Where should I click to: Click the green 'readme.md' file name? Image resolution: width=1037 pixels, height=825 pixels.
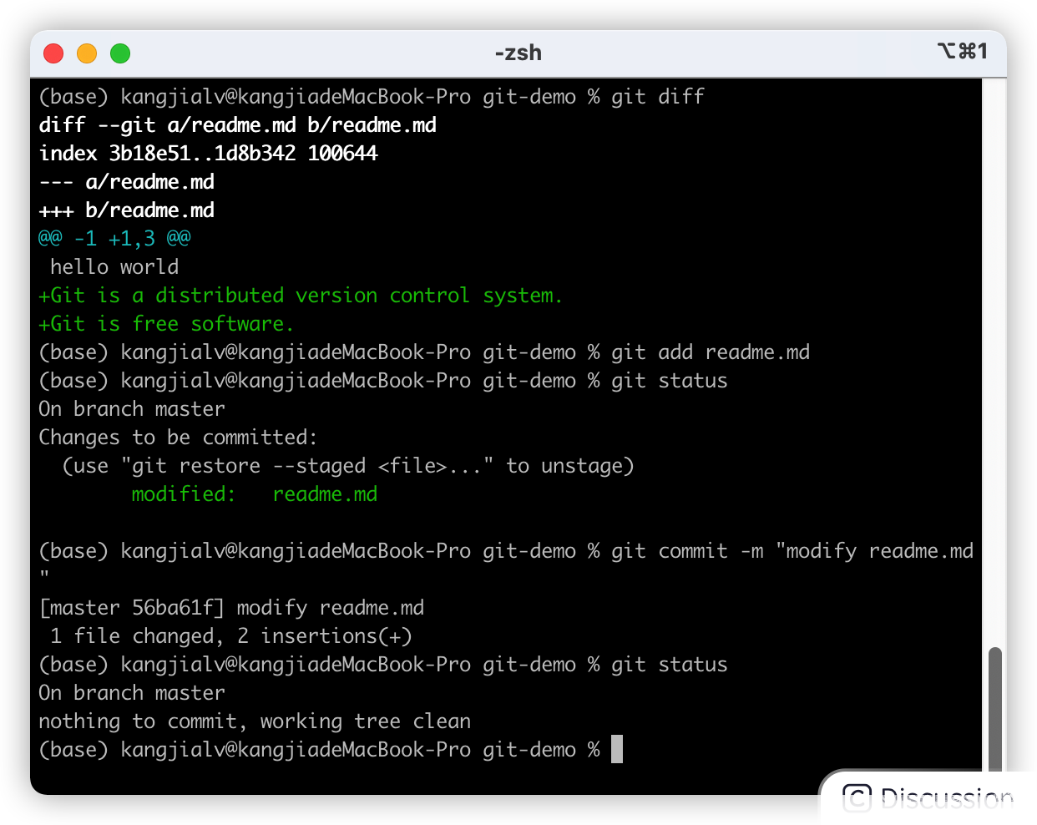point(325,494)
